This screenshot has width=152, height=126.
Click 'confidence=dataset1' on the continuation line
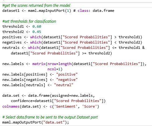point(31,101)
